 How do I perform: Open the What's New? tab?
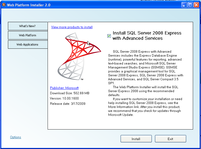(x=28, y=26)
